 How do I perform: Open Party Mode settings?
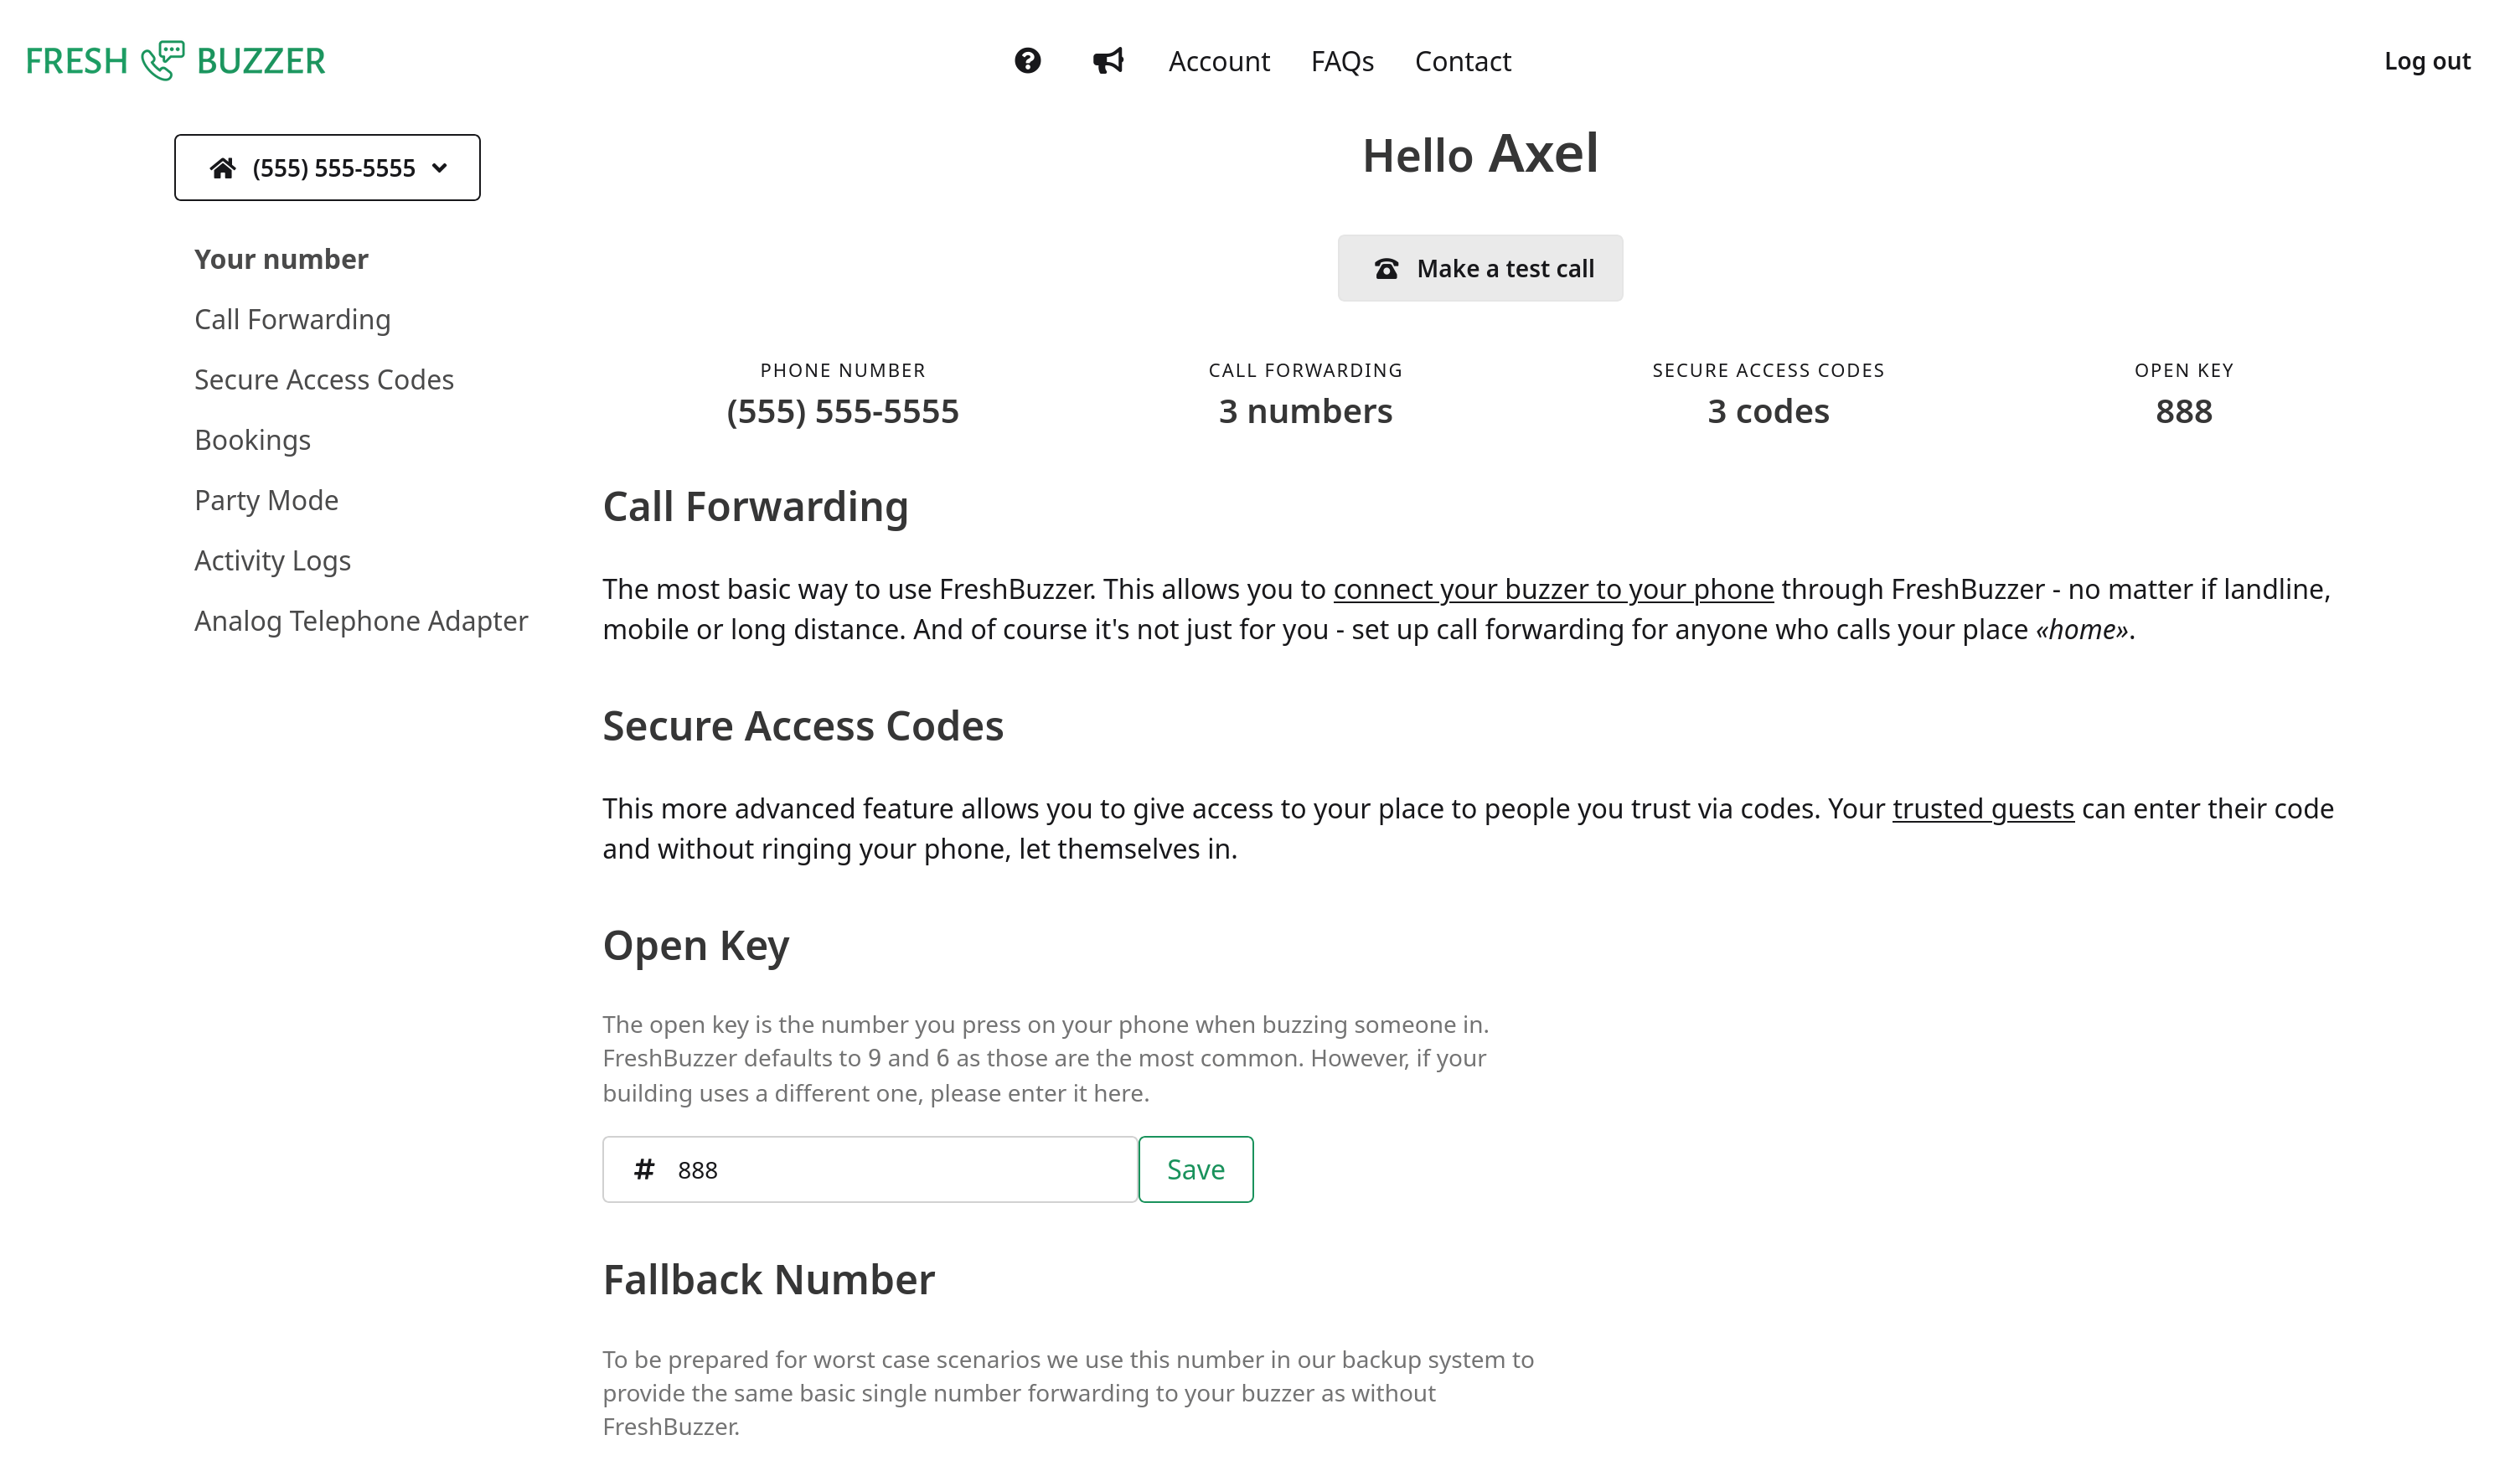coord(266,500)
